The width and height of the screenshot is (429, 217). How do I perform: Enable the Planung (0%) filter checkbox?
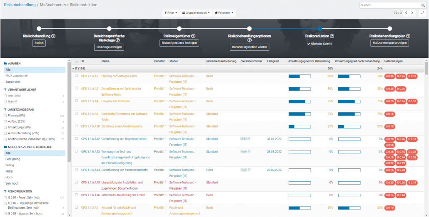5,116
